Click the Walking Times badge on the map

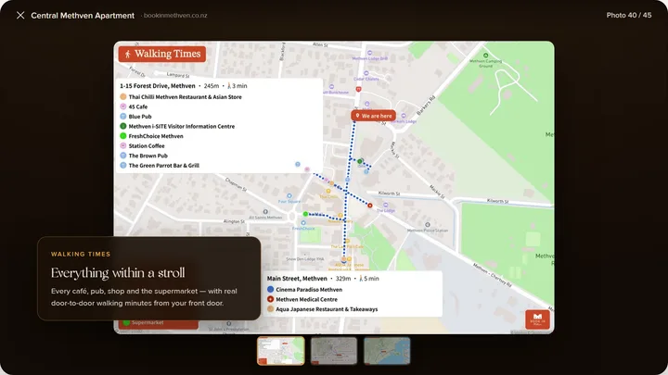162,54
